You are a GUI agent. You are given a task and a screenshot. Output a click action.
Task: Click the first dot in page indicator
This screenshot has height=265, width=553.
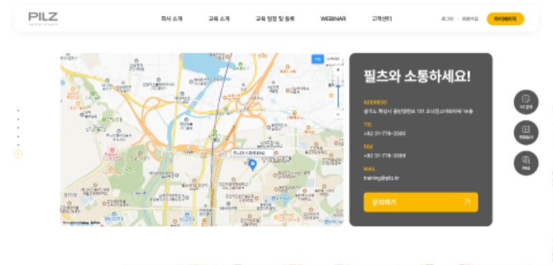(19, 111)
